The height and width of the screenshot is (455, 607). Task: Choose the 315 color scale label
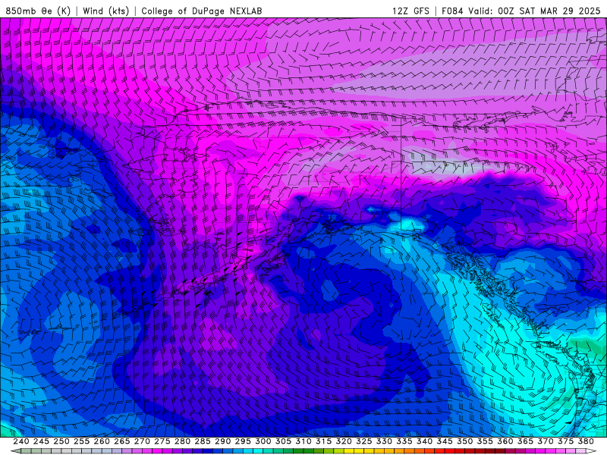pos(323,441)
